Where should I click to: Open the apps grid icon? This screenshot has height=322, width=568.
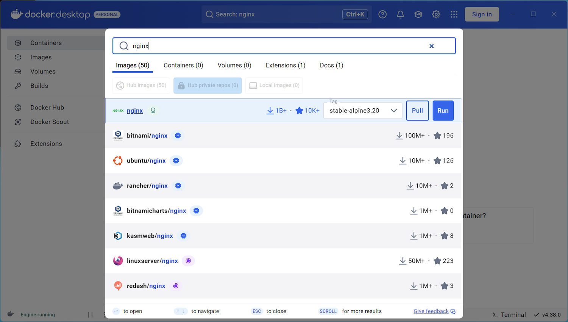point(454,14)
